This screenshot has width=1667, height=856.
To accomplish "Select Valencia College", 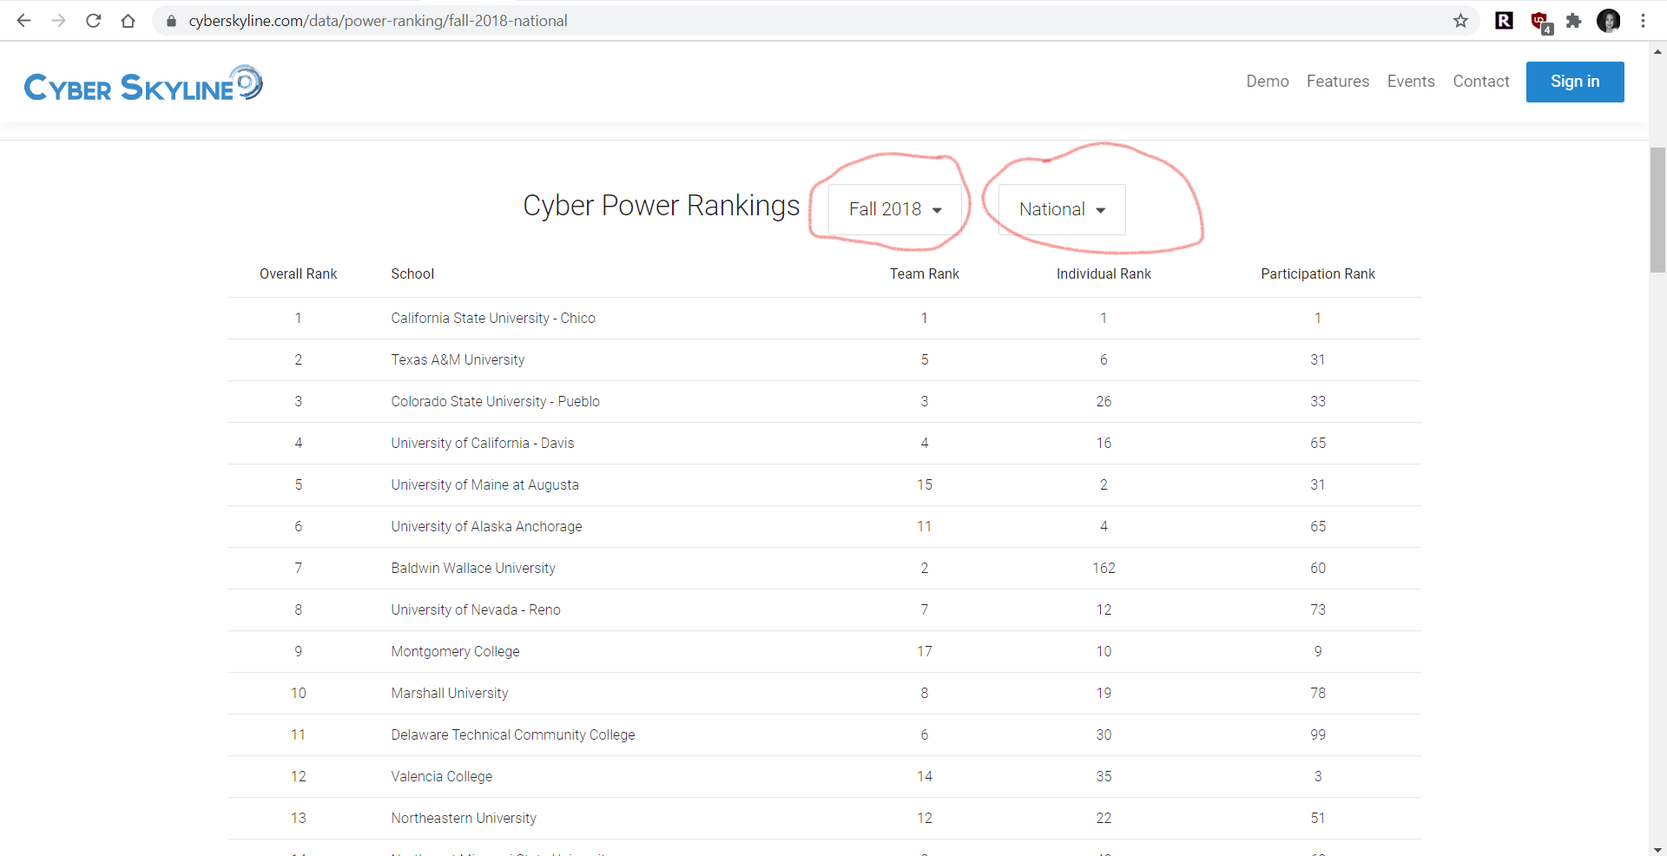I will (441, 776).
